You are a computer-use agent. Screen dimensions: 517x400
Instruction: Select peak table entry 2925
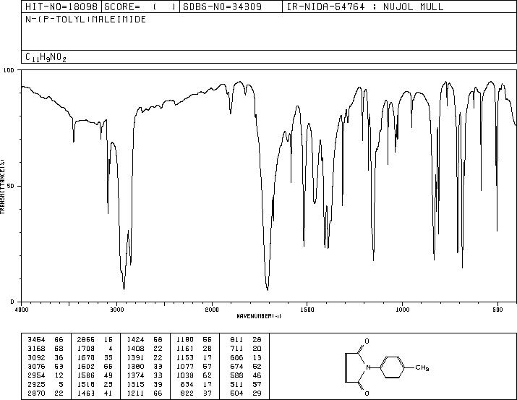point(36,385)
